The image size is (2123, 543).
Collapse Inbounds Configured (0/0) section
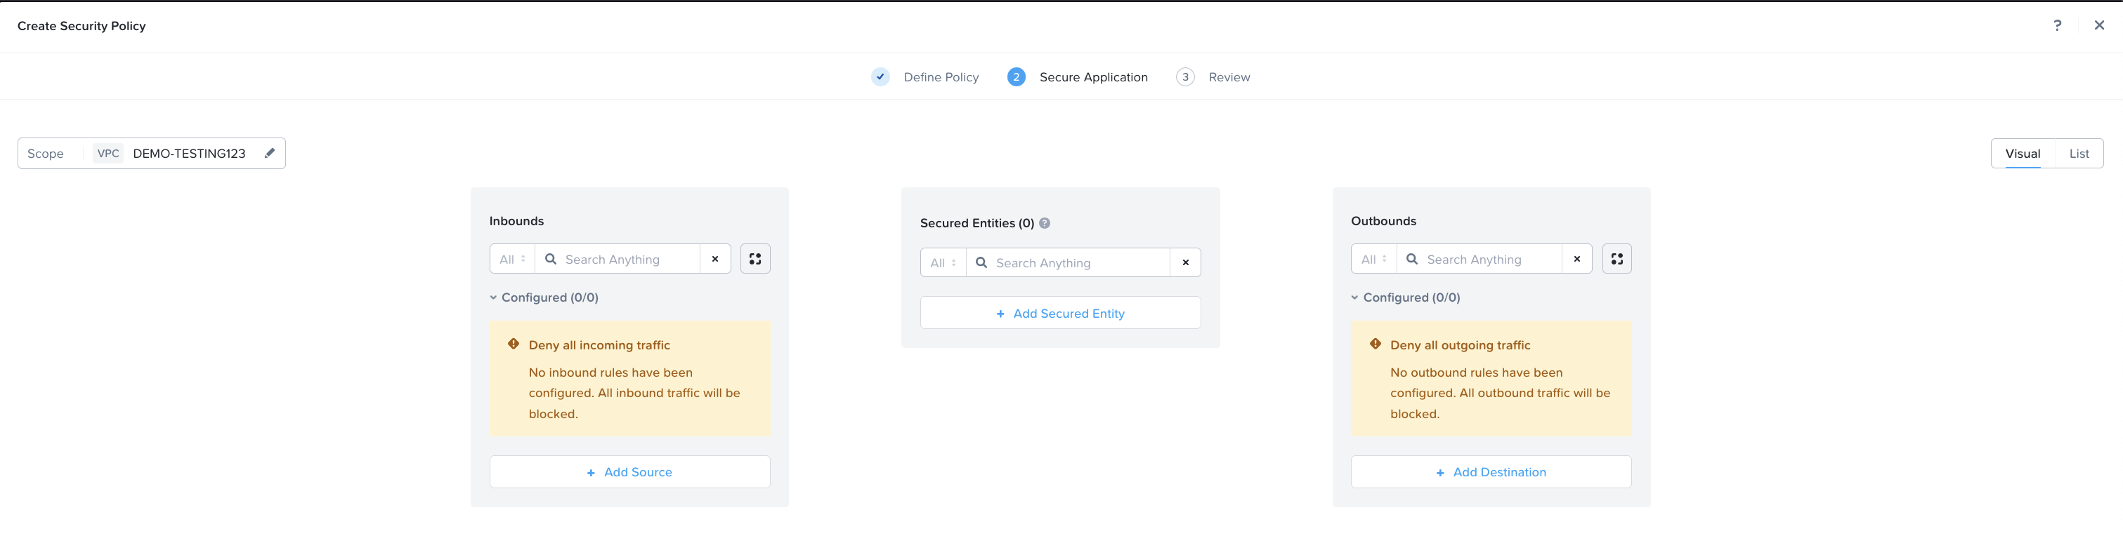pyautogui.click(x=494, y=298)
